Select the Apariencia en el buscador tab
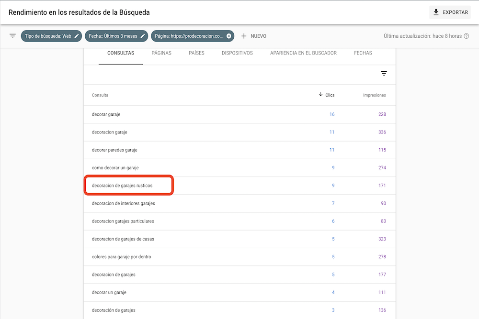The height and width of the screenshot is (319, 479). [x=303, y=53]
